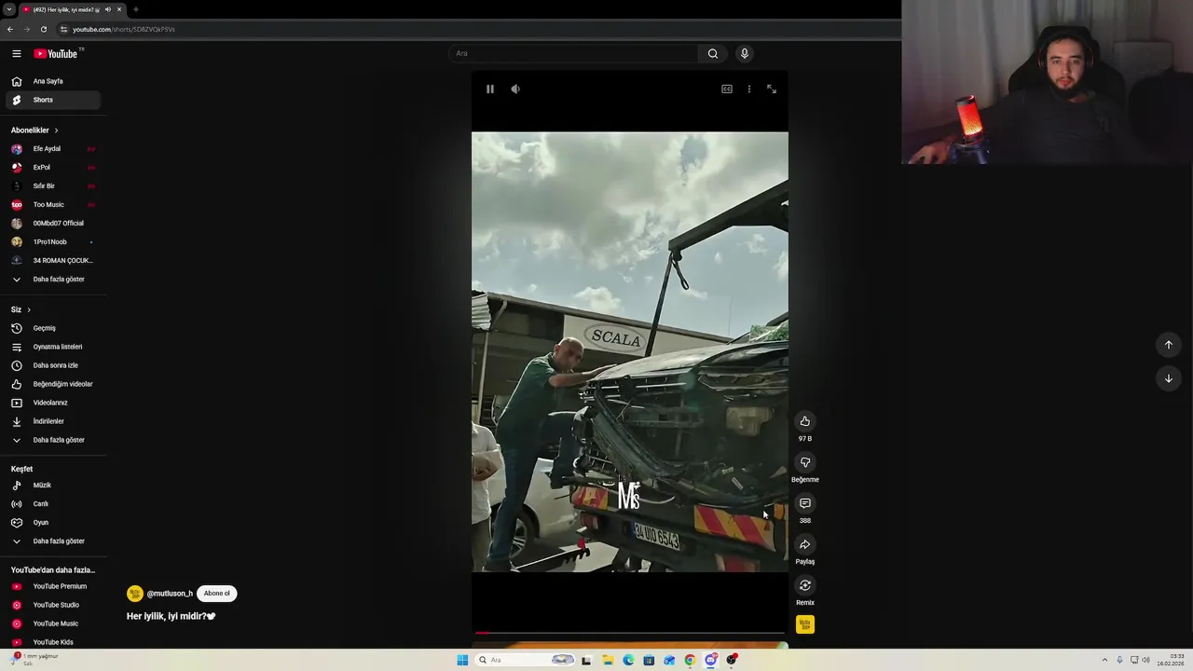
Task: Go back in browser
Action: [x=10, y=29]
